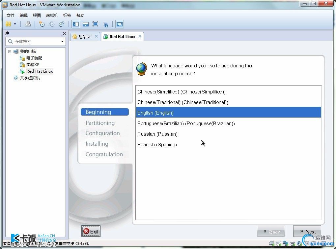Viewport: 336px width, 249px height.
Task: Select the 电子装配 virtual machine
Action: 34,58
